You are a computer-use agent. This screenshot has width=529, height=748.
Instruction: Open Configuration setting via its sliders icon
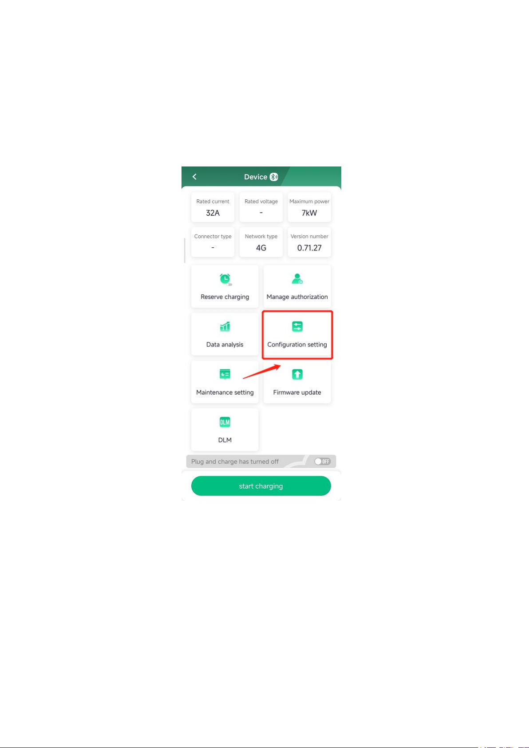click(x=297, y=327)
